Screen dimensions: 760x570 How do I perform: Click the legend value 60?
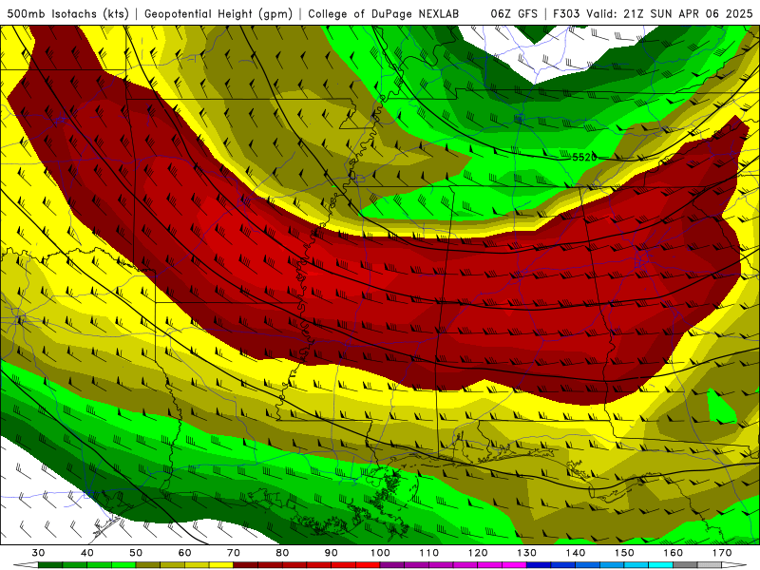click(x=184, y=553)
